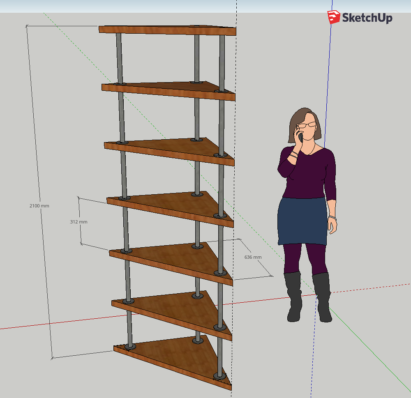Click the woman's glasses
Image resolution: width=411 pixels, height=398 pixels.
coord(308,125)
